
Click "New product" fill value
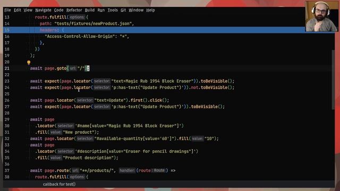pyautogui.click(x=79, y=132)
